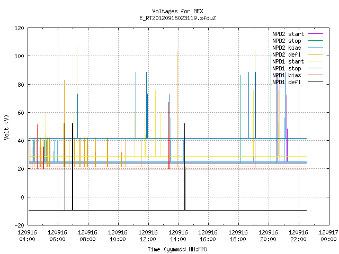Screen dimensions: 339x254
Task: Click the y-axis tick label -20
Action: click(x=19, y=225)
